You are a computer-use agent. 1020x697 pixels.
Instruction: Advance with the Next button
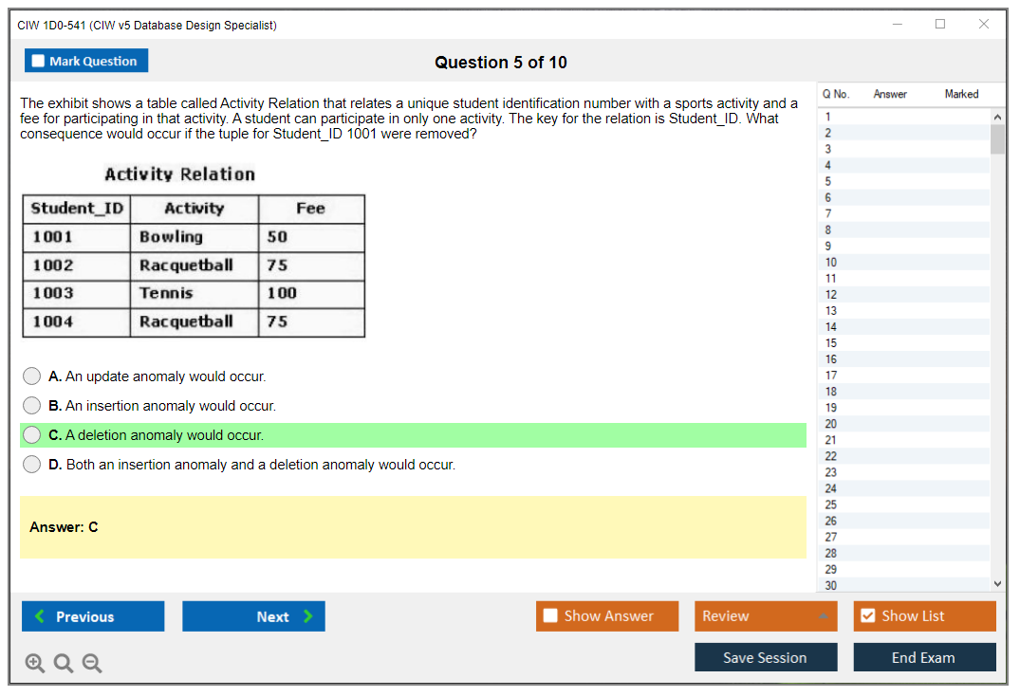[x=253, y=616]
